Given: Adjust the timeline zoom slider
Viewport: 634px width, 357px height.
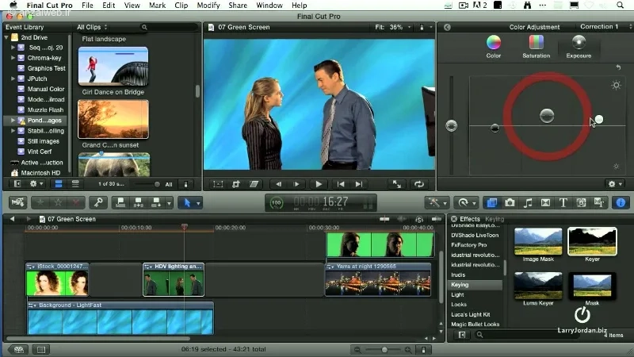Looking at the screenshot, I should point(384,350).
